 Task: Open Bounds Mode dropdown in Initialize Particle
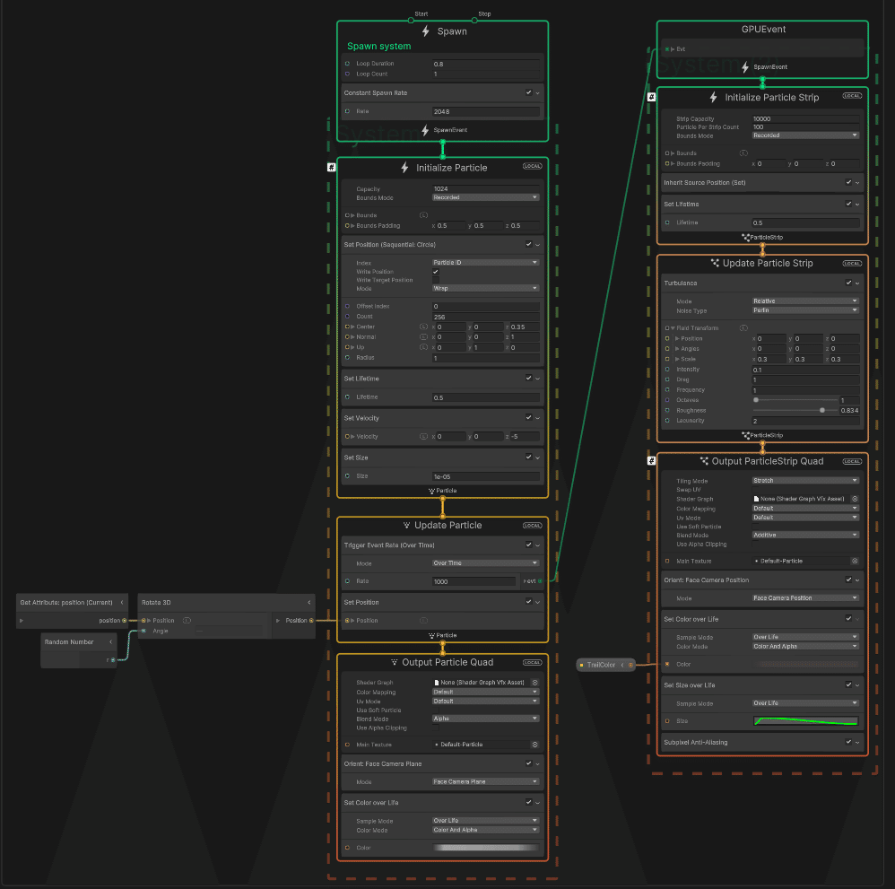pos(486,197)
